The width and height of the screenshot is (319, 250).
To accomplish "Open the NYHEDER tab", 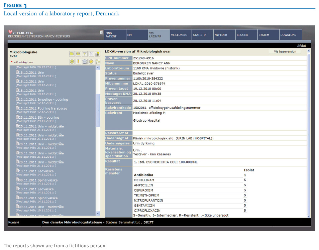I will pyautogui.click(x=225, y=35).
